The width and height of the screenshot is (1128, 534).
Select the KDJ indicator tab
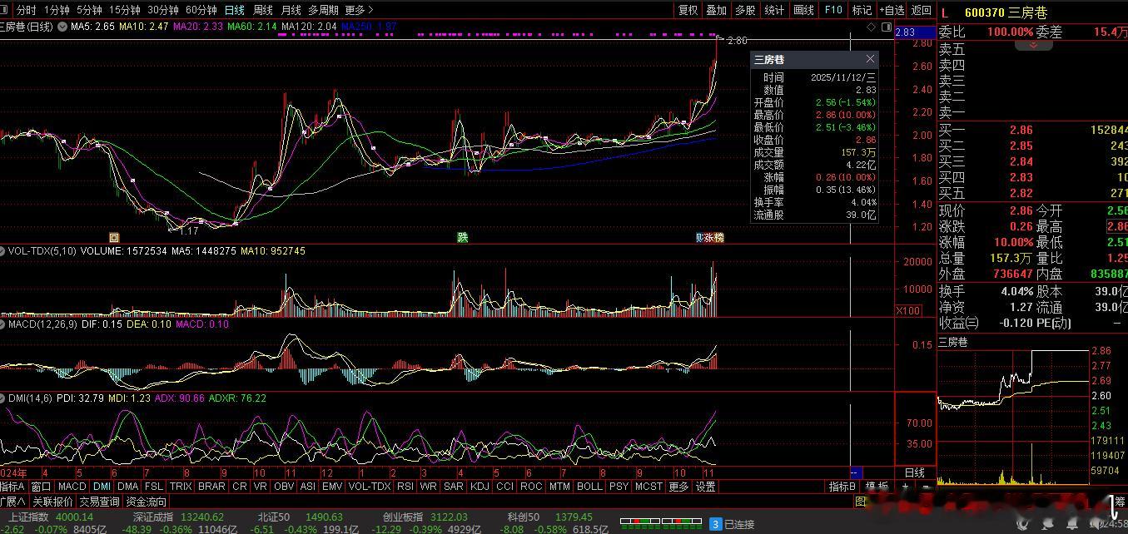point(480,487)
